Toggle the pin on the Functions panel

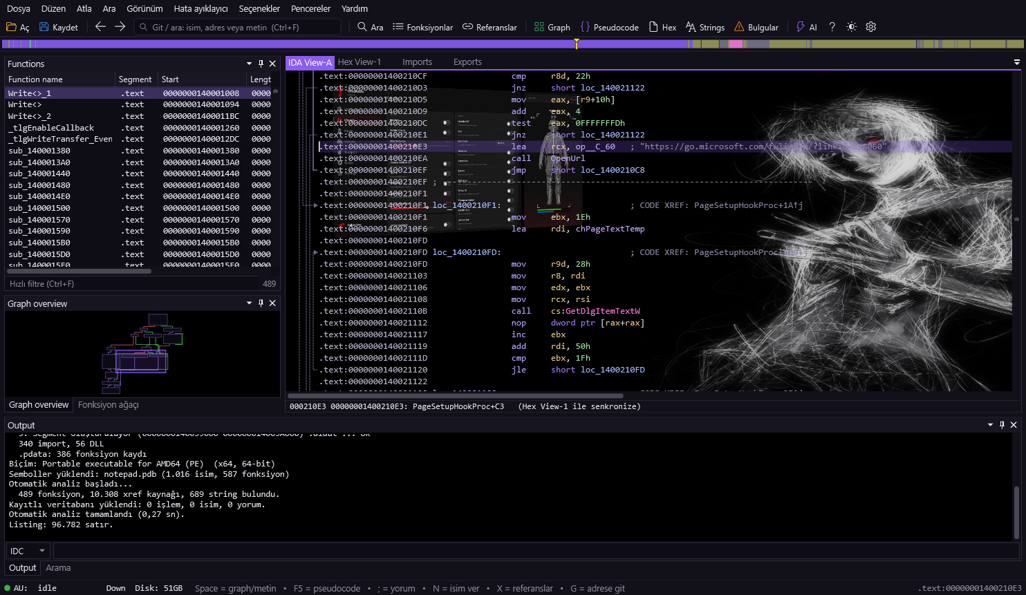[261, 64]
